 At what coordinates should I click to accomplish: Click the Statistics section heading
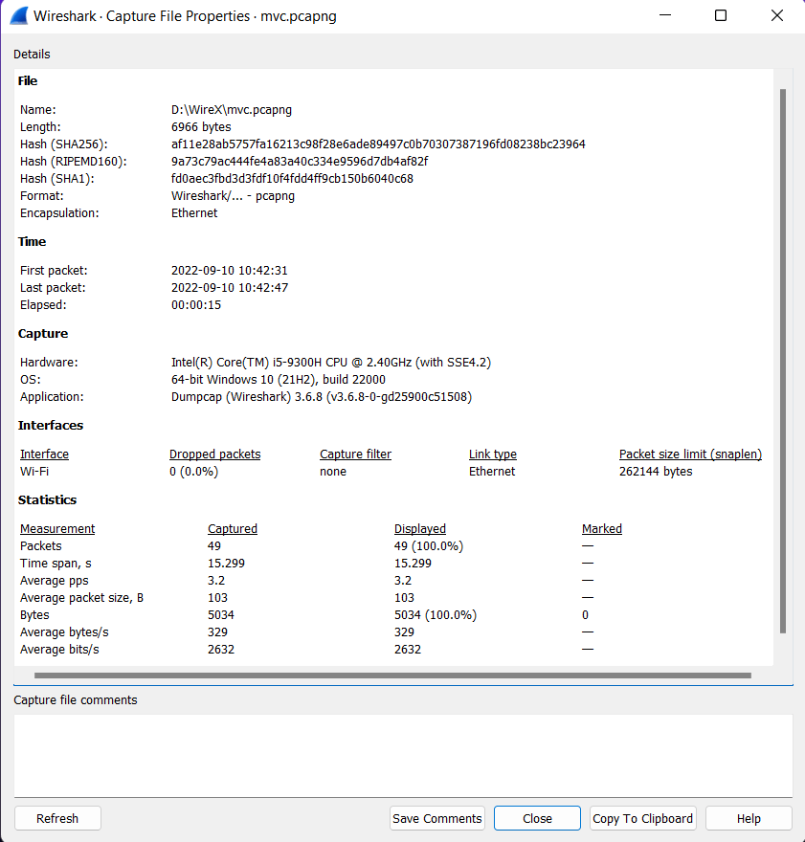pos(47,499)
